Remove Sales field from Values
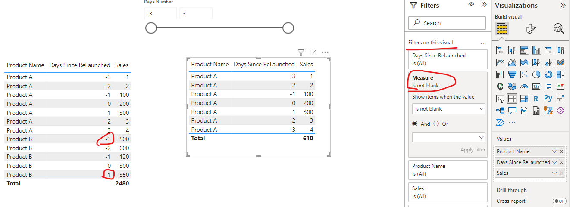The height and width of the screenshot is (207, 570). pyautogui.click(x=561, y=173)
